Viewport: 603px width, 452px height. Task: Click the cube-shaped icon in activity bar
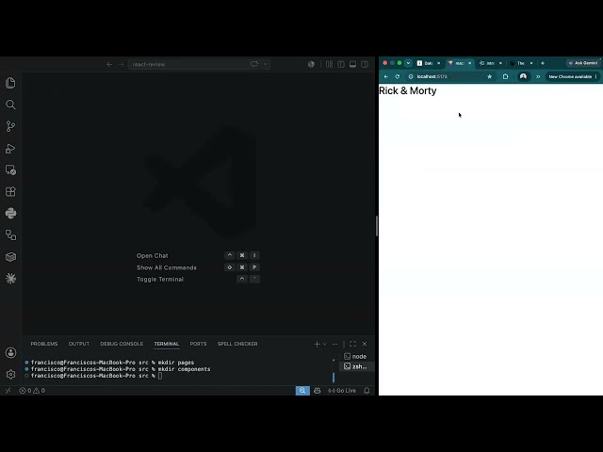click(x=10, y=257)
